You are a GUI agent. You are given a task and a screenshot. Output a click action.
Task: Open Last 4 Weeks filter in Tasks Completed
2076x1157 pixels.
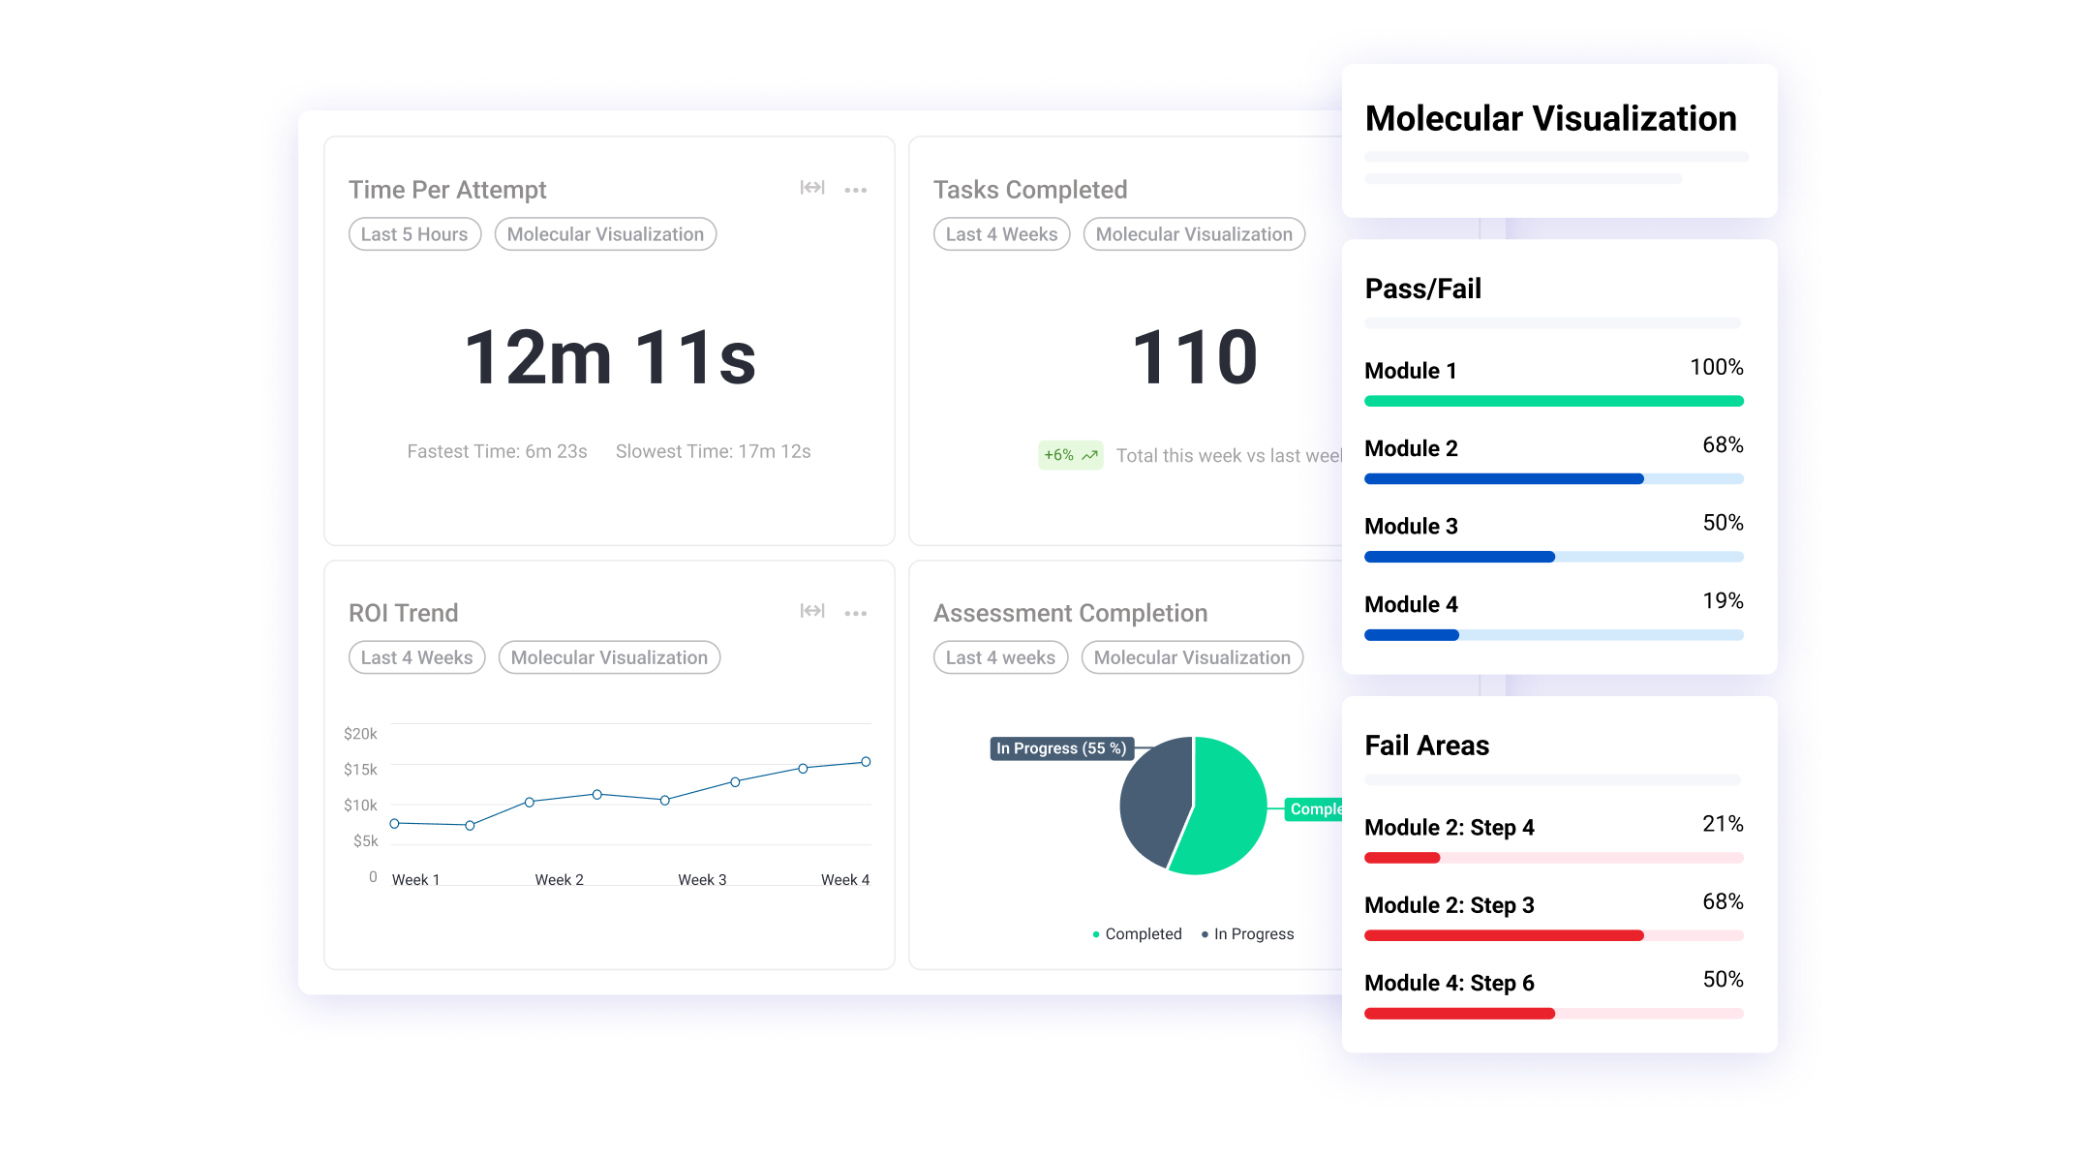click(1001, 234)
